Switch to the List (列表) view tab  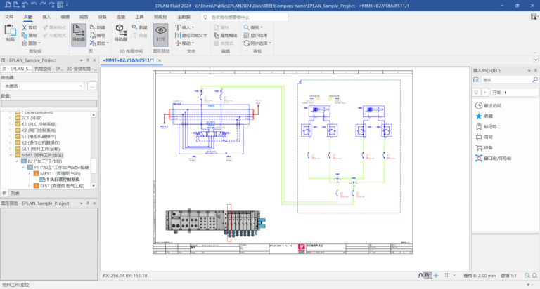[15, 194]
